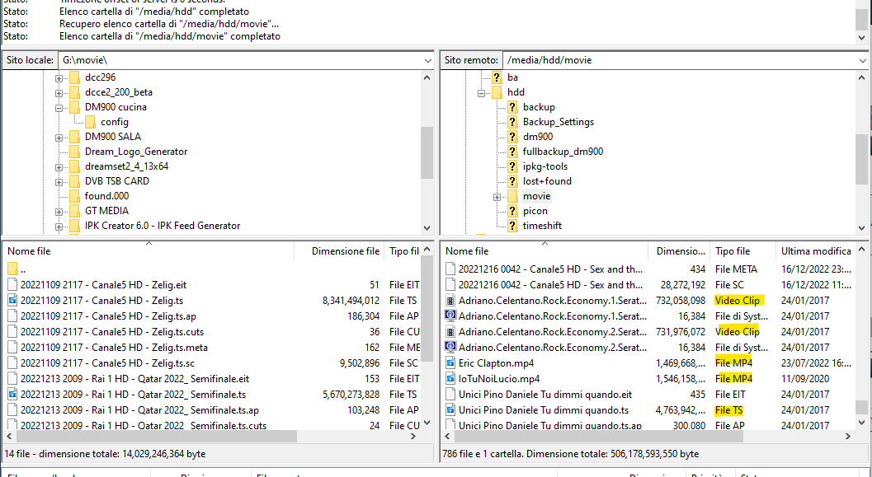Expand the DM900 SALA folder node

click(59, 138)
